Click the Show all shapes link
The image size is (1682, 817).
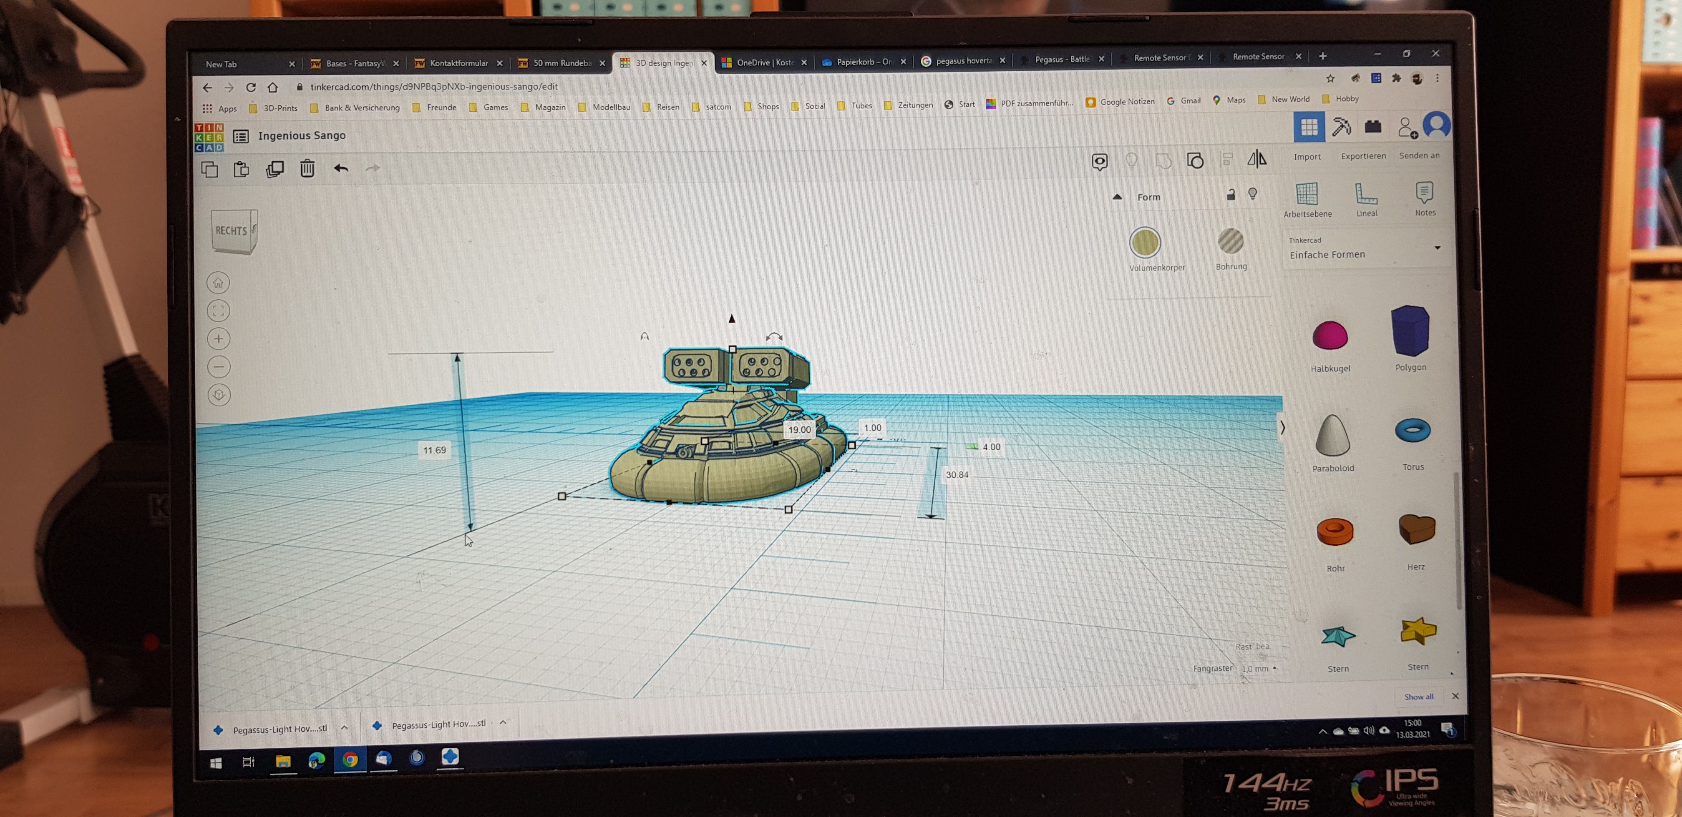point(1418,696)
